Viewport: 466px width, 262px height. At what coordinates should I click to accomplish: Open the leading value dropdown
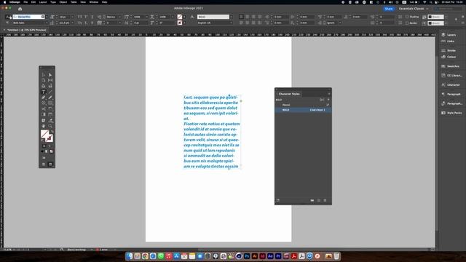pyautogui.click(x=72, y=23)
